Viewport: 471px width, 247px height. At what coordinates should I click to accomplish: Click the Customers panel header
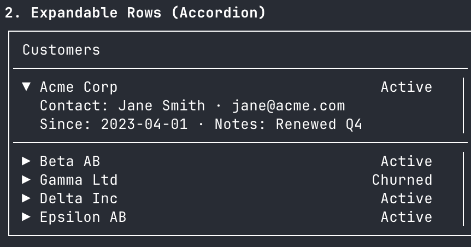61,50
